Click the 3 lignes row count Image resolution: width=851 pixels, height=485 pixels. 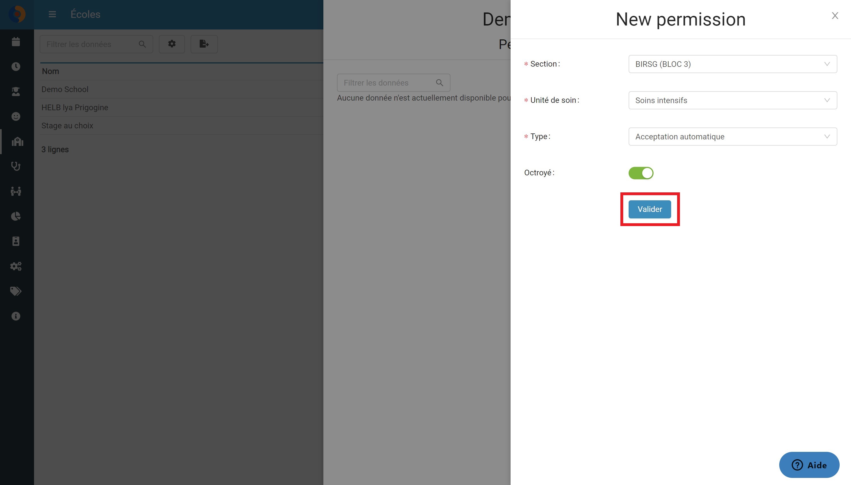click(x=55, y=150)
